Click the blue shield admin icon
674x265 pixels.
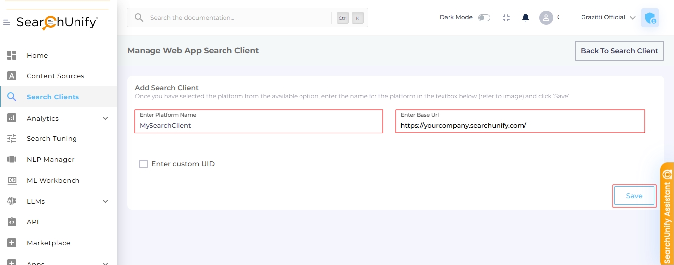650,18
